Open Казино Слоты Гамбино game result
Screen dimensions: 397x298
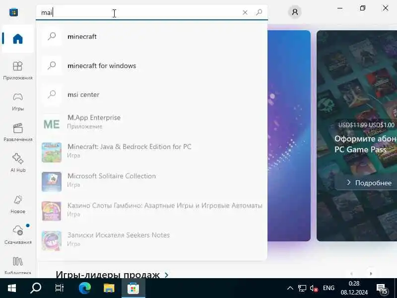coord(152,211)
